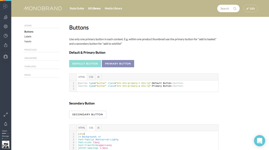Click the app logo in sidebar top
The height and width of the screenshot is (150, 269).
click(x=5, y=6)
